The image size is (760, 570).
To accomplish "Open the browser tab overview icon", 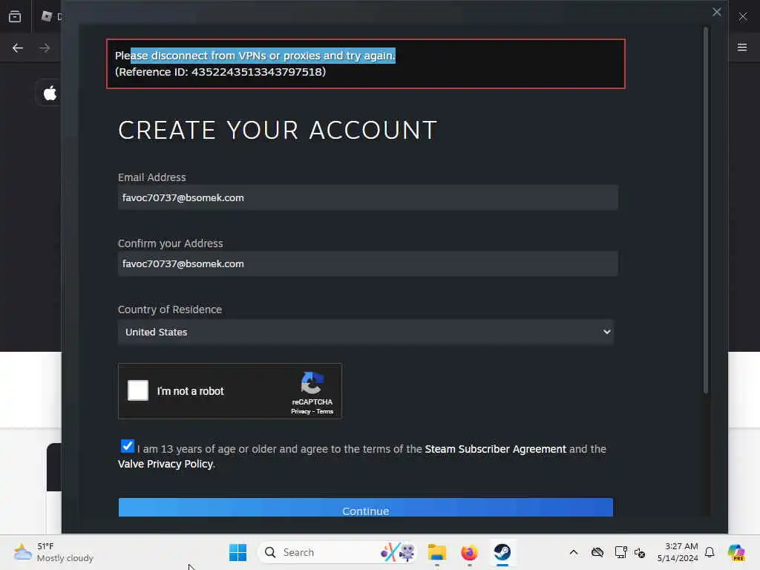I will (15, 16).
